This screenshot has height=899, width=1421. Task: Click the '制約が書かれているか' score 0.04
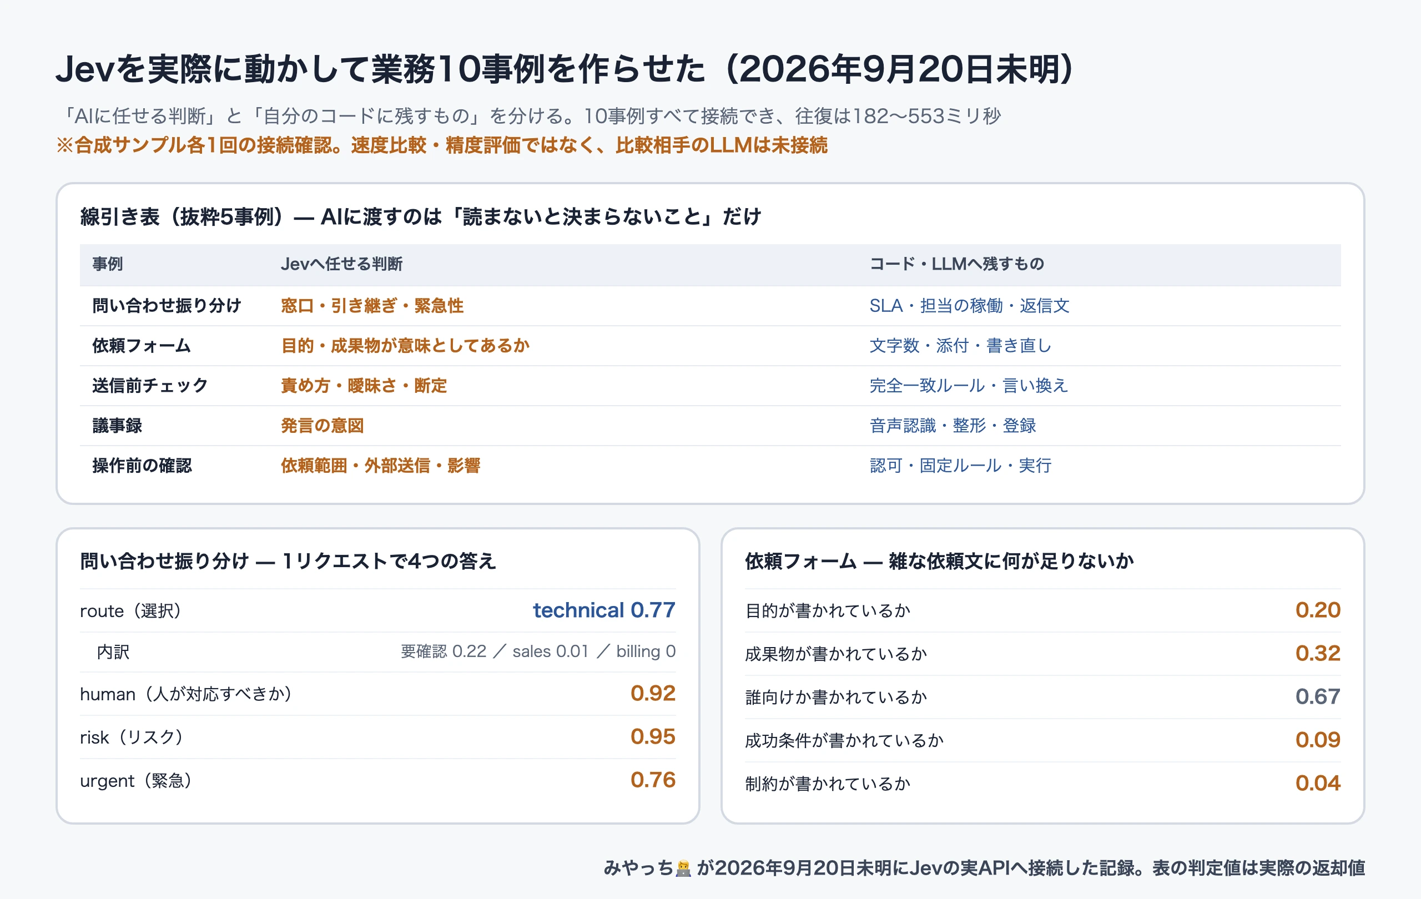(1318, 784)
